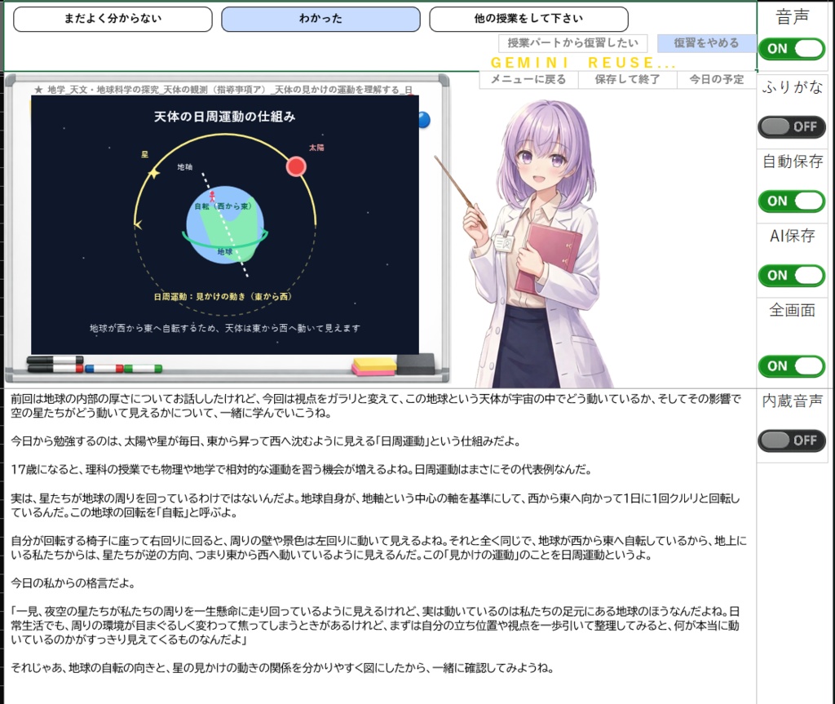Click paragraph starting 前回は地球の内部
The image size is (835, 704).
click(x=376, y=405)
